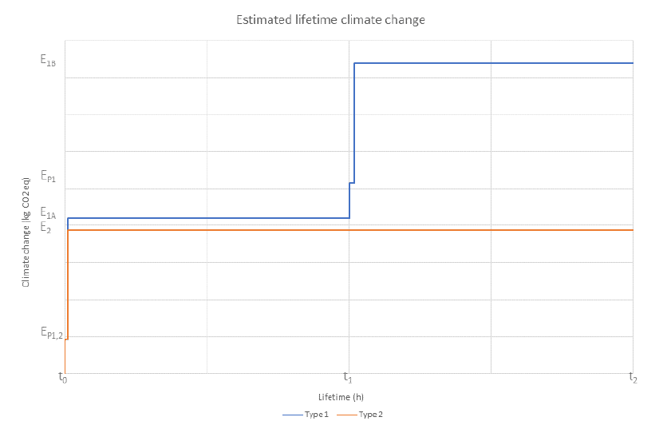Viewport: 671px width, 429px height.
Task: Select the blue legend line swatch
Action: point(293,415)
